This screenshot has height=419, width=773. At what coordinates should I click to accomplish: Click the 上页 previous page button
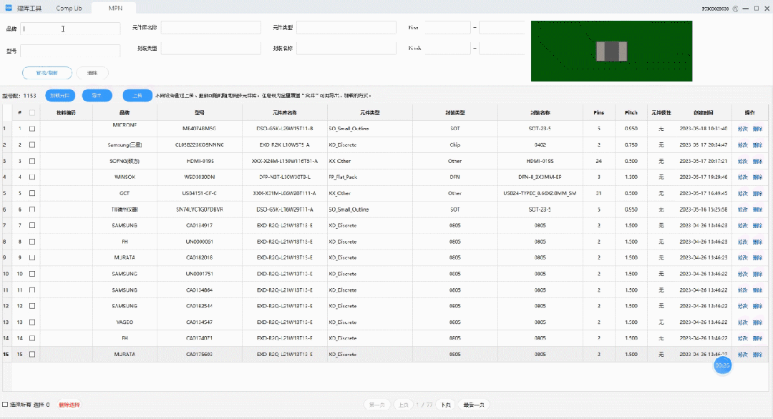point(403,405)
